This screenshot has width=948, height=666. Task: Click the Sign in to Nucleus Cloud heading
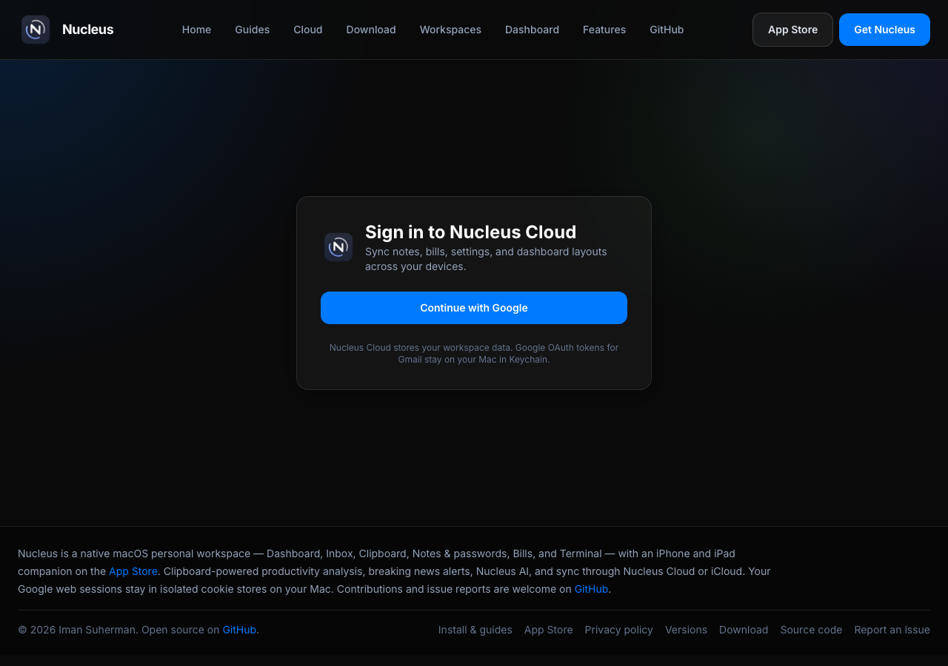471,232
